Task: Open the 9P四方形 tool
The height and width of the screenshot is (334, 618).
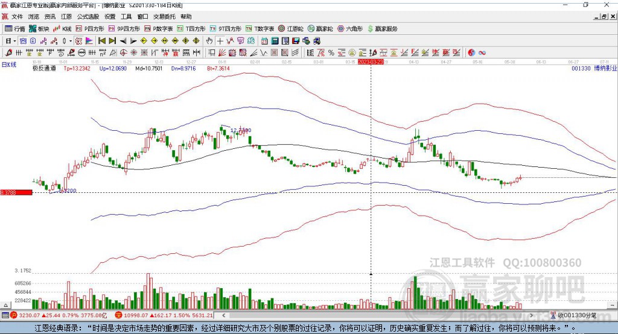Action: click(124, 29)
